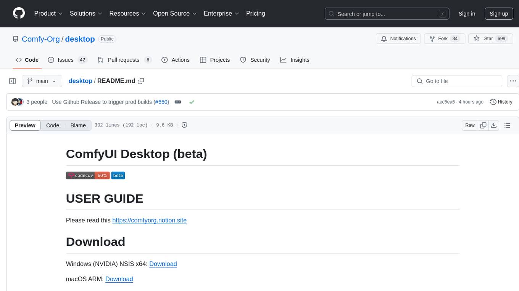The image size is (519, 291).
Task: Open the file History
Action: (501, 102)
